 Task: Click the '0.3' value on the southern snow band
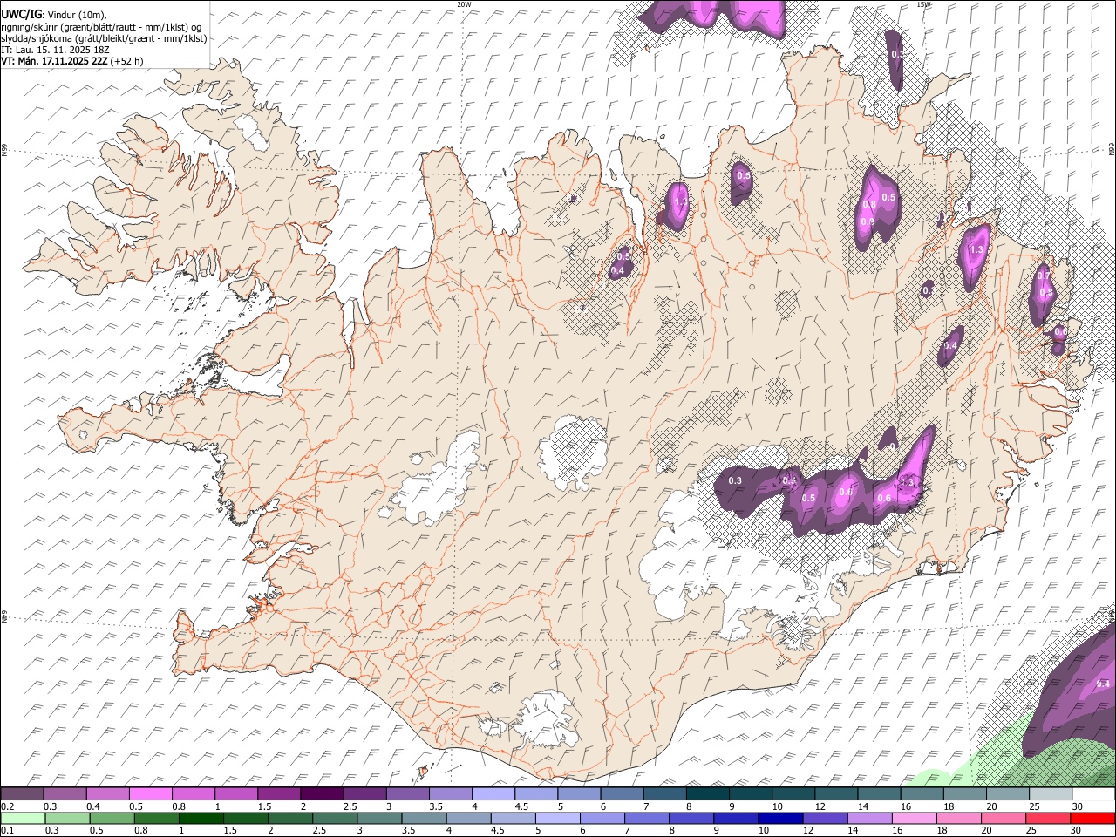pyautogui.click(x=735, y=480)
